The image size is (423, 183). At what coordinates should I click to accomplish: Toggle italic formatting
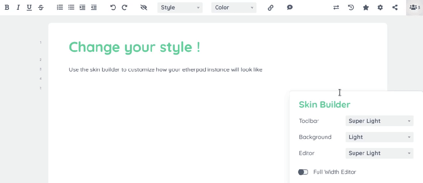pyautogui.click(x=18, y=7)
